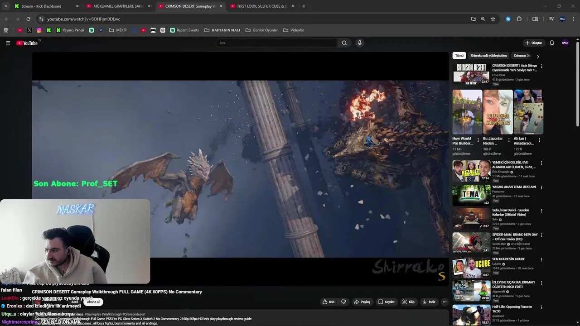Go back to the previous page

tap(6, 19)
